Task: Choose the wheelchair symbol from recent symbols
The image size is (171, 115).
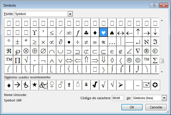Action: point(26,85)
